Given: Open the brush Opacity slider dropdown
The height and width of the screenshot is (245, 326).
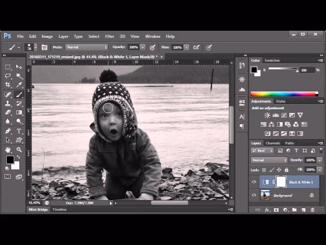Looking at the screenshot, I should pyautogui.click(x=143, y=47).
